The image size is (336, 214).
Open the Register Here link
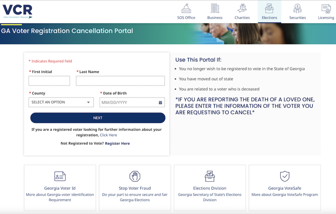117,143
